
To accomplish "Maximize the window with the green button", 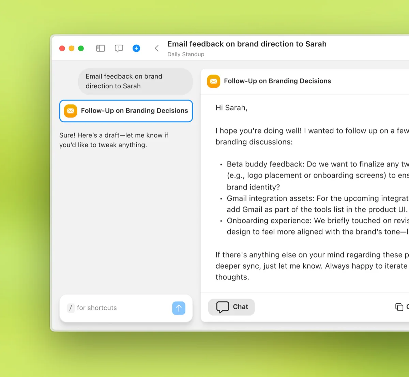I will pyautogui.click(x=81, y=48).
